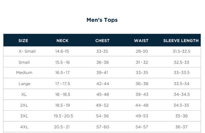Click the SLEEVE LENGTH column header
The image size is (205, 133).
pyautogui.click(x=181, y=40)
